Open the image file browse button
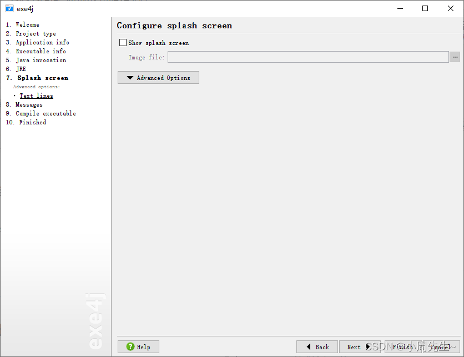 click(x=455, y=57)
